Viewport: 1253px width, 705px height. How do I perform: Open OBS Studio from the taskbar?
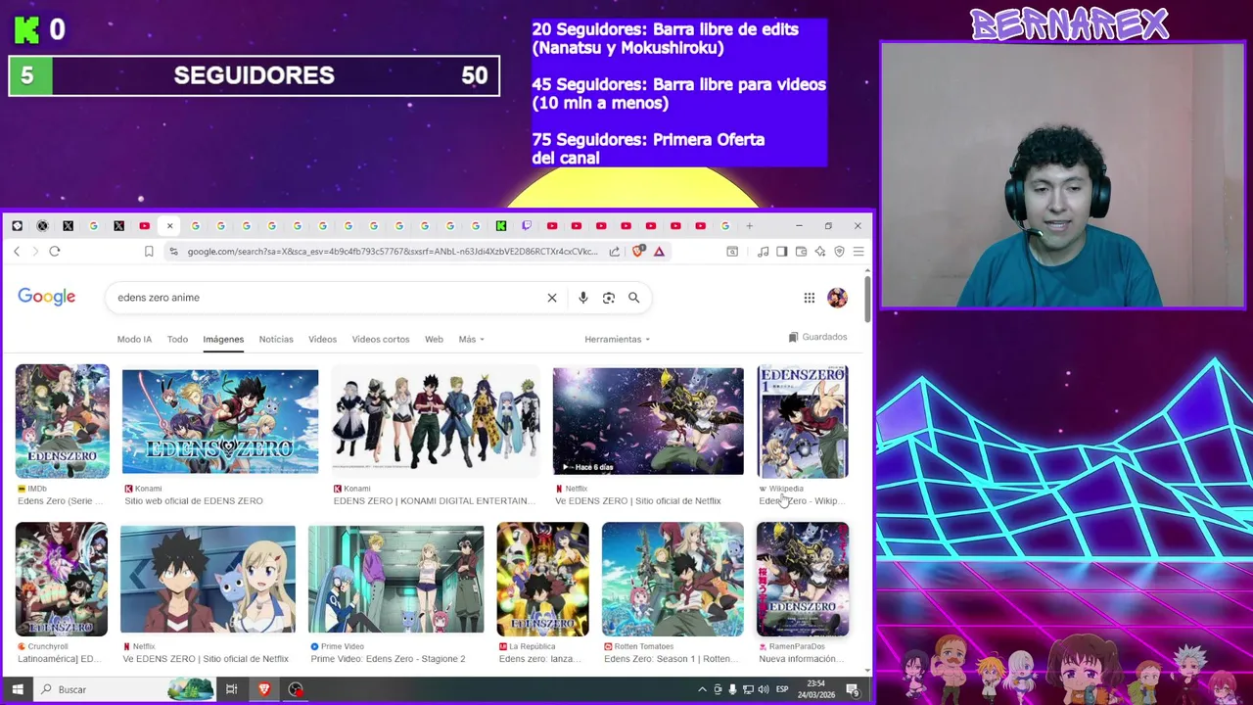click(x=296, y=689)
